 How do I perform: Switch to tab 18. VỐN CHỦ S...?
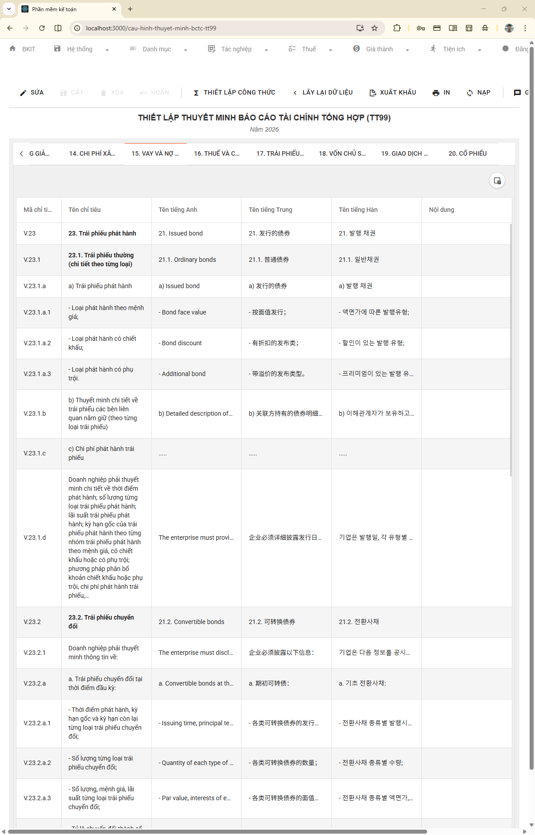342,153
